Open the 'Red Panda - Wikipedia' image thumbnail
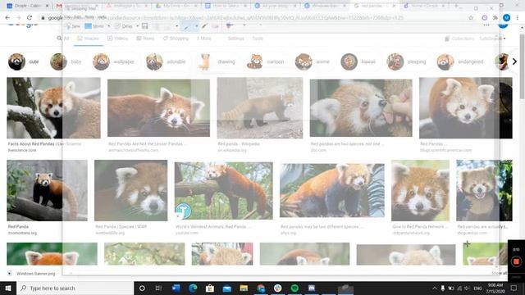This screenshot has width=525, height=295. click(x=260, y=107)
